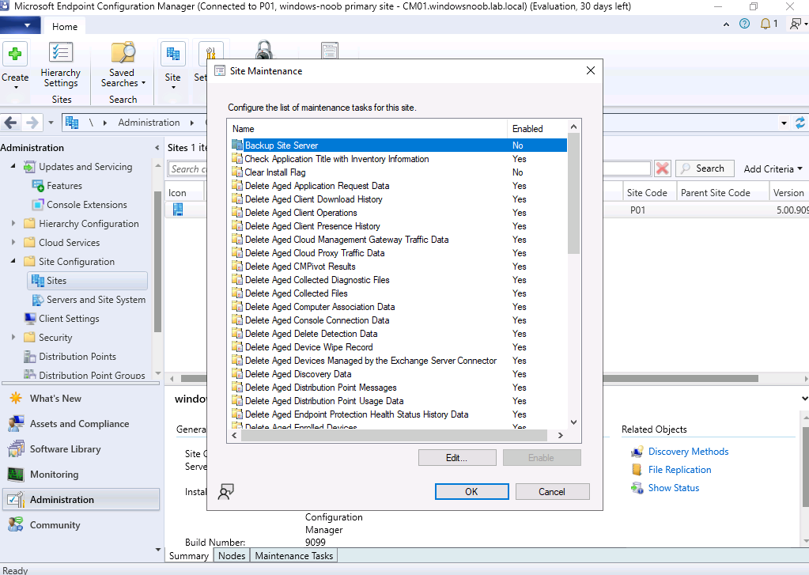Select the Backup Site Server task

click(x=399, y=146)
